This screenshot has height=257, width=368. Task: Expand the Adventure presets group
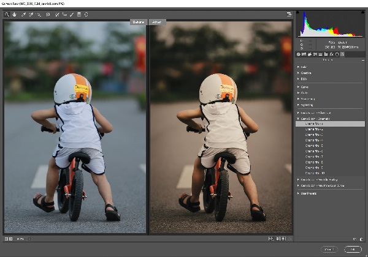[x=298, y=113]
